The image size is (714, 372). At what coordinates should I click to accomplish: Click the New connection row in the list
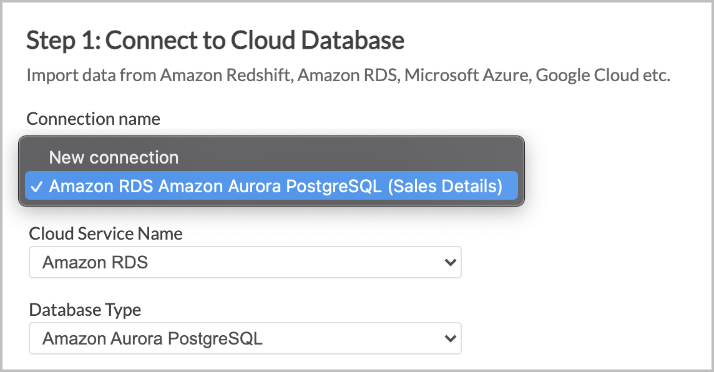click(114, 157)
